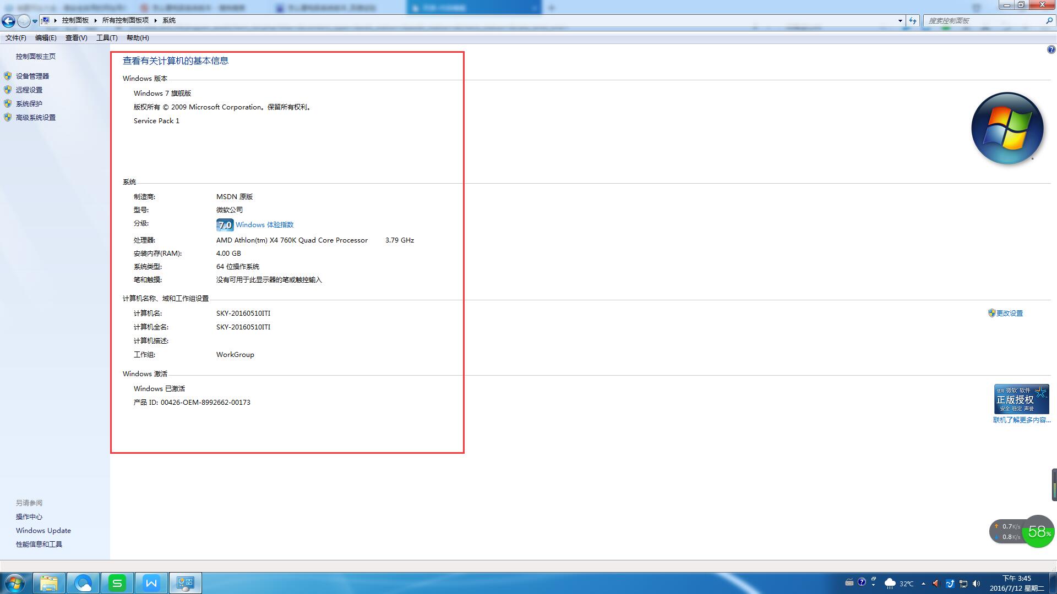Open 操作中心 under 另请参阅

tap(29, 516)
